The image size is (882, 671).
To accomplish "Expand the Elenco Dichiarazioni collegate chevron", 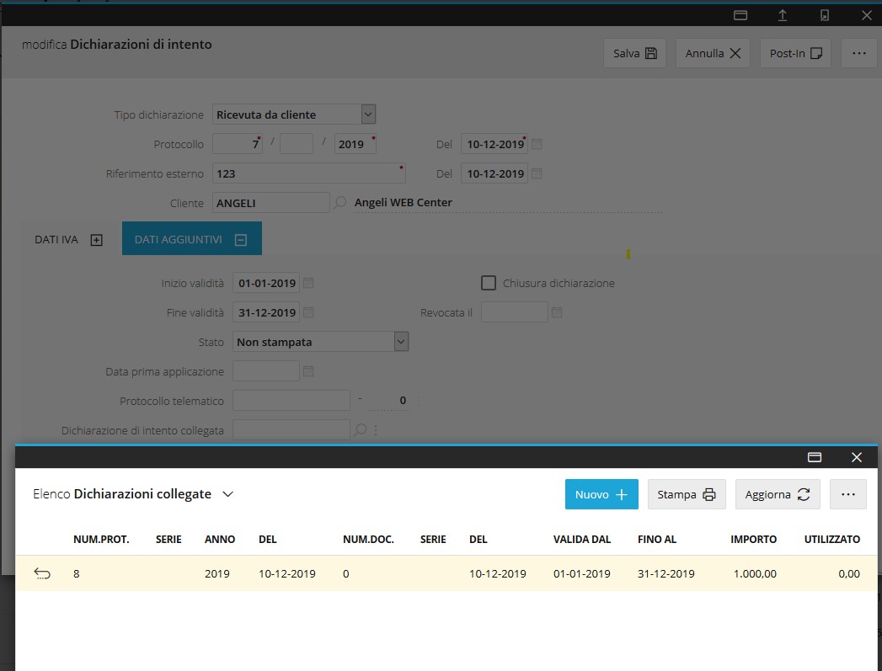I will (x=227, y=494).
